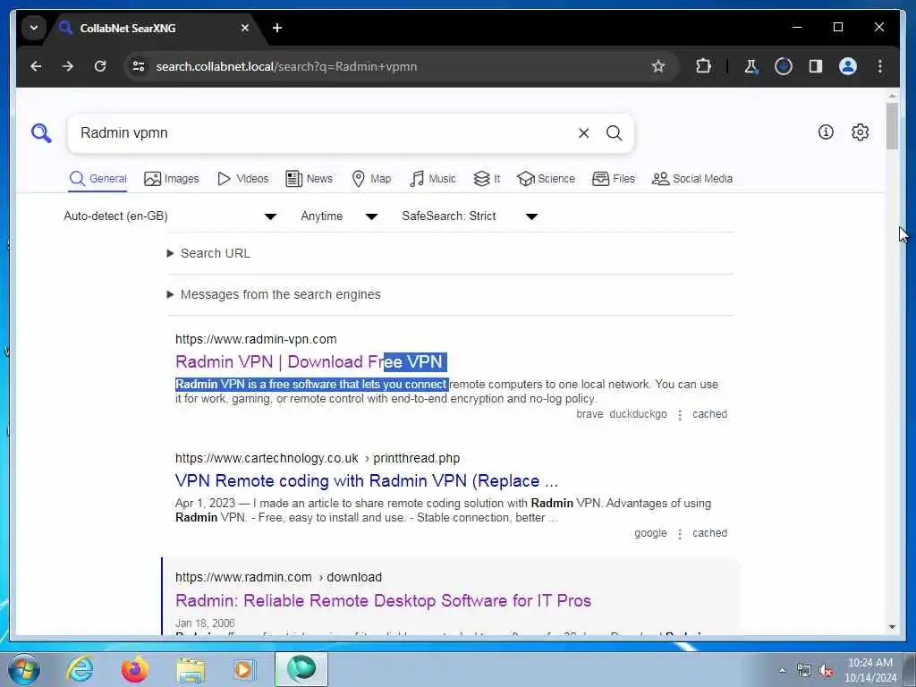Open Windows Explorer from the taskbar
The image size is (916, 687).
[191, 669]
